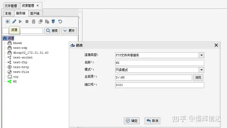
Task: Select the ouy resource
Action: pos(16,77)
